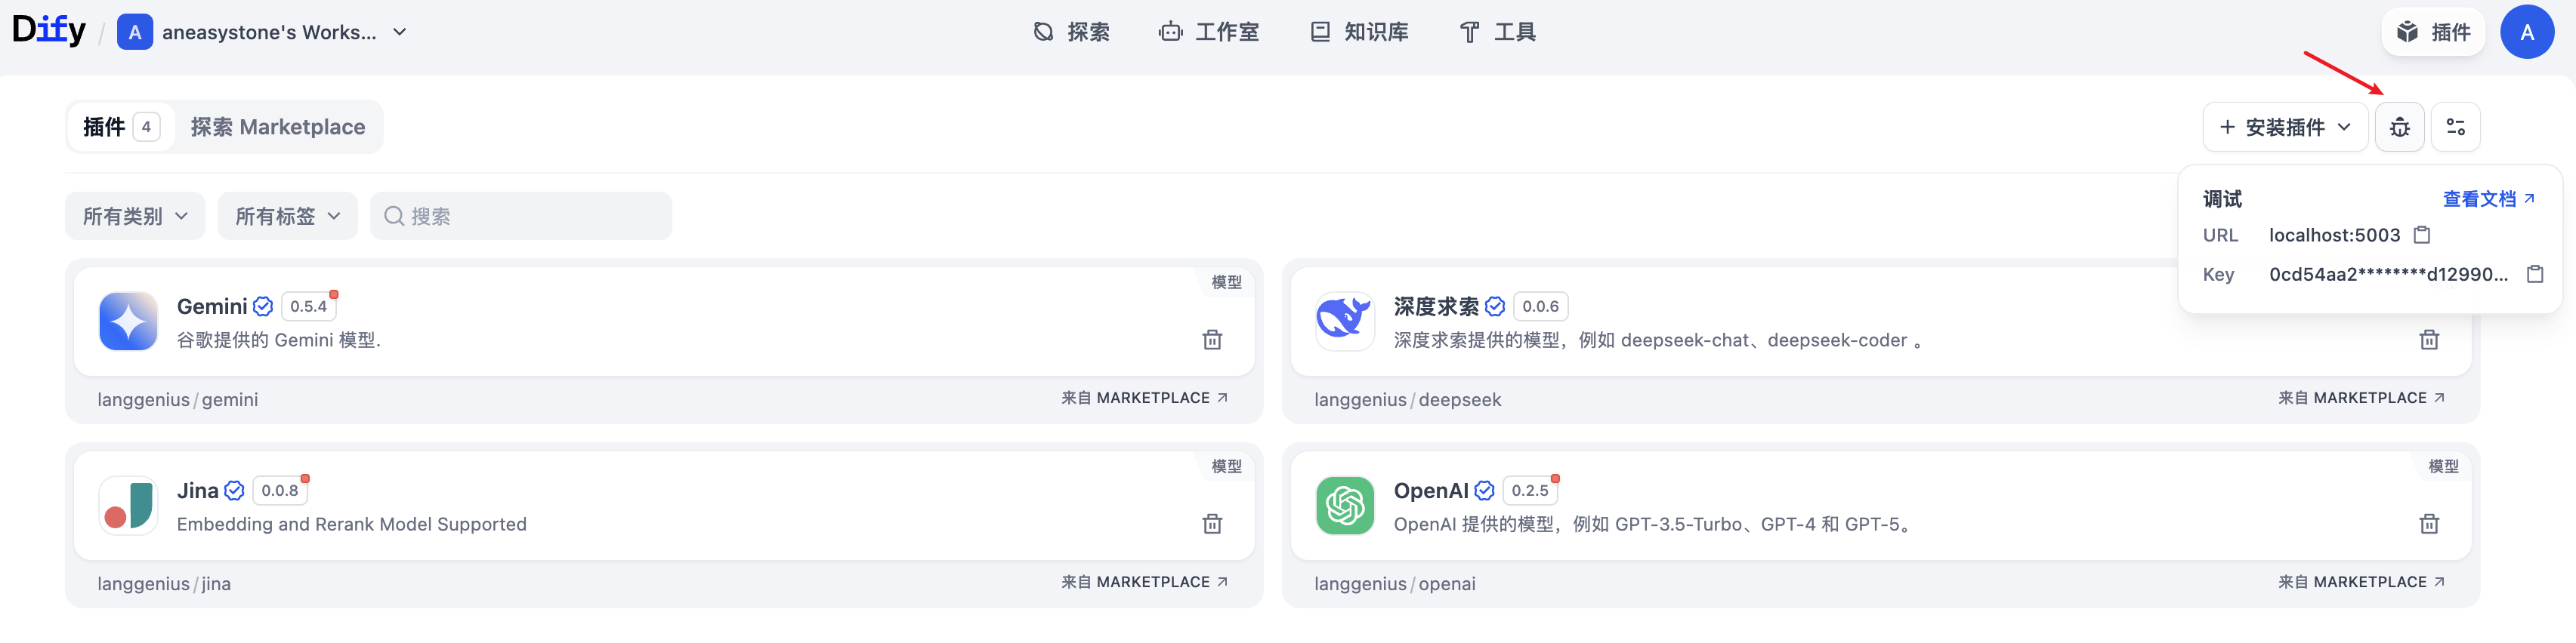Switch to 探索 Marketplace tab
The height and width of the screenshot is (643, 2576).
coord(277,127)
